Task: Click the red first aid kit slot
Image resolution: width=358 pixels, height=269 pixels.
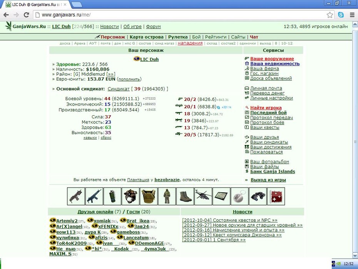Action: tap(276, 196)
